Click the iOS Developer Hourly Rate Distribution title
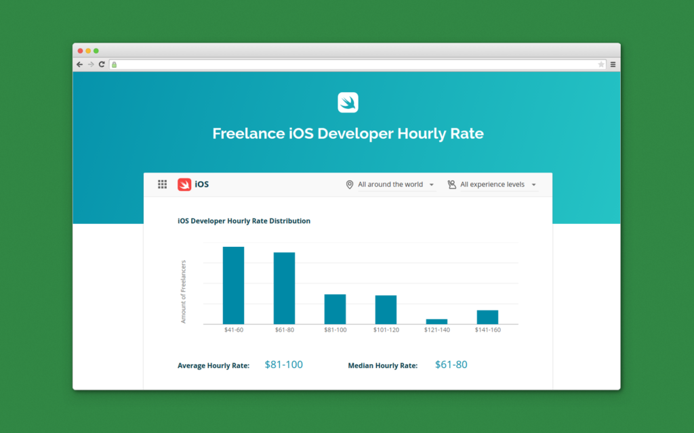This screenshot has height=433, width=694. (x=244, y=221)
